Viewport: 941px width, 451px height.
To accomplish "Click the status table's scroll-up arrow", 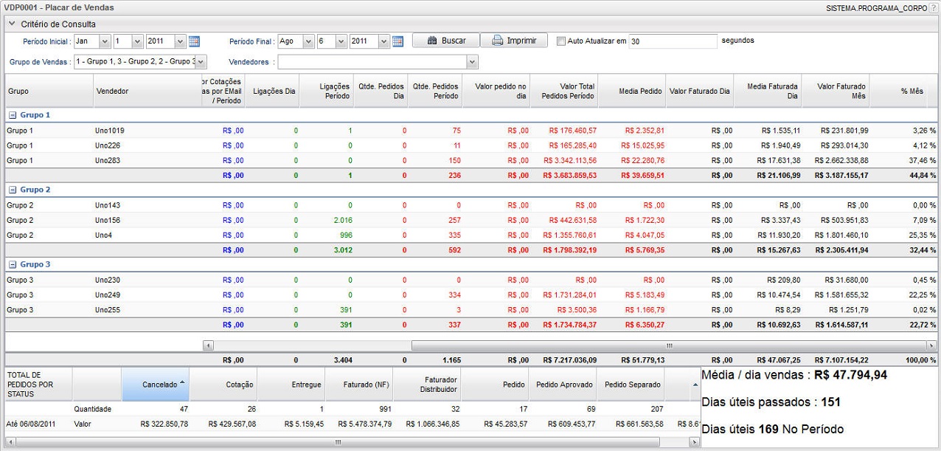I will [x=694, y=385].
